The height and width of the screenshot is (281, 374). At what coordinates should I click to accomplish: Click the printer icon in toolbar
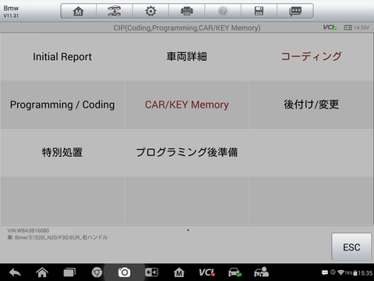point(187,11)
